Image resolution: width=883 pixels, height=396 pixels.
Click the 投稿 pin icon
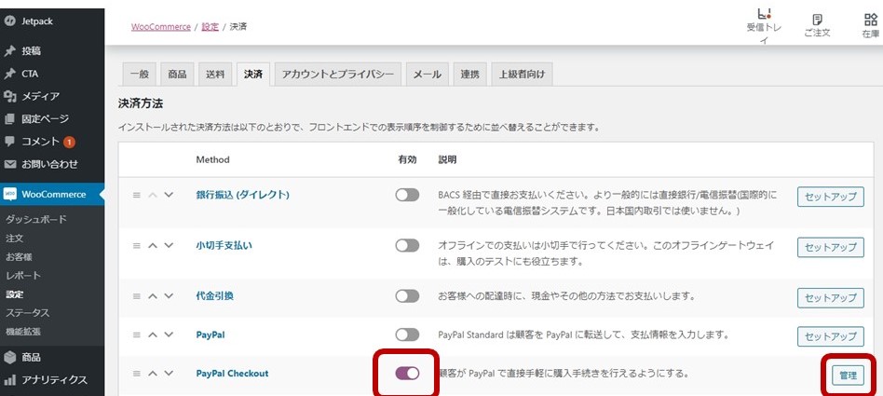pos(9,51)
